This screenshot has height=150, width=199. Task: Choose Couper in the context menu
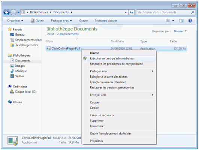119,102
